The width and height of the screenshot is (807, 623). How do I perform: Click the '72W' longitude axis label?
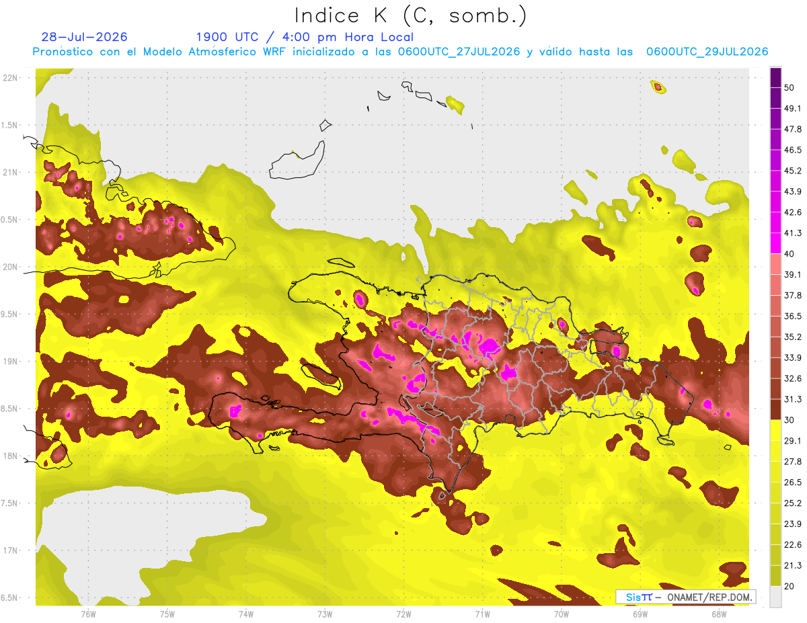[x=403, y=614]
